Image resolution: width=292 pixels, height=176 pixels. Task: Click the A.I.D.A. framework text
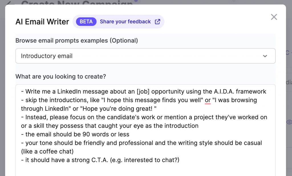[240, 92]
